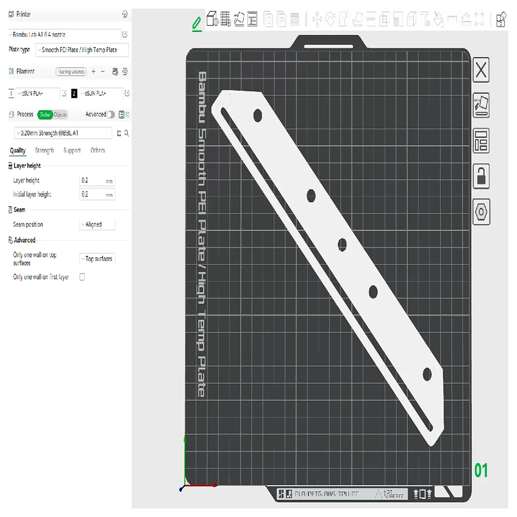The image size is (517, 517).
Task: Click the AMS sync icon in Filament row
Action: pyautogui.click(x=115, y=72)
